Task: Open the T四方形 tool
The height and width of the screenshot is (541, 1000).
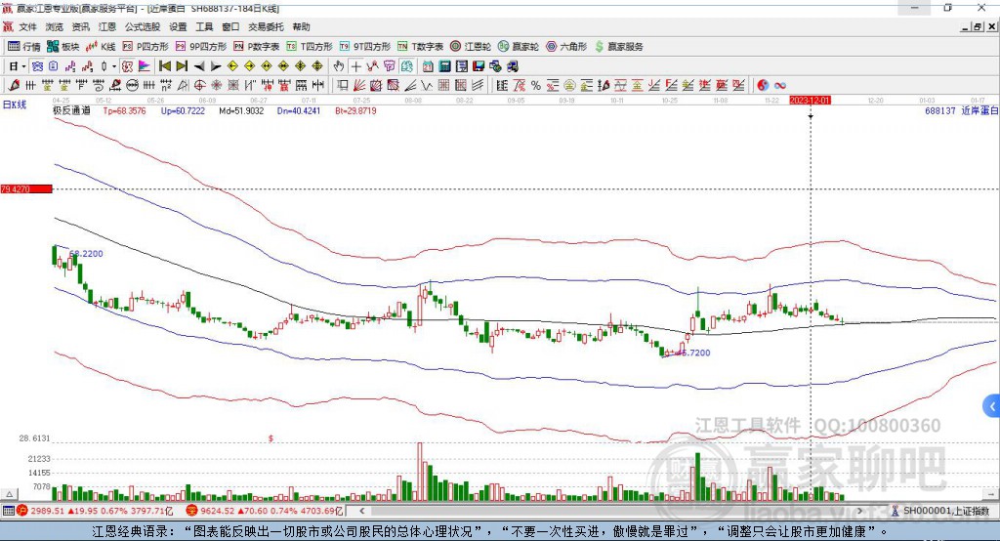Action: pyautogui.click(x=310, y=47)
